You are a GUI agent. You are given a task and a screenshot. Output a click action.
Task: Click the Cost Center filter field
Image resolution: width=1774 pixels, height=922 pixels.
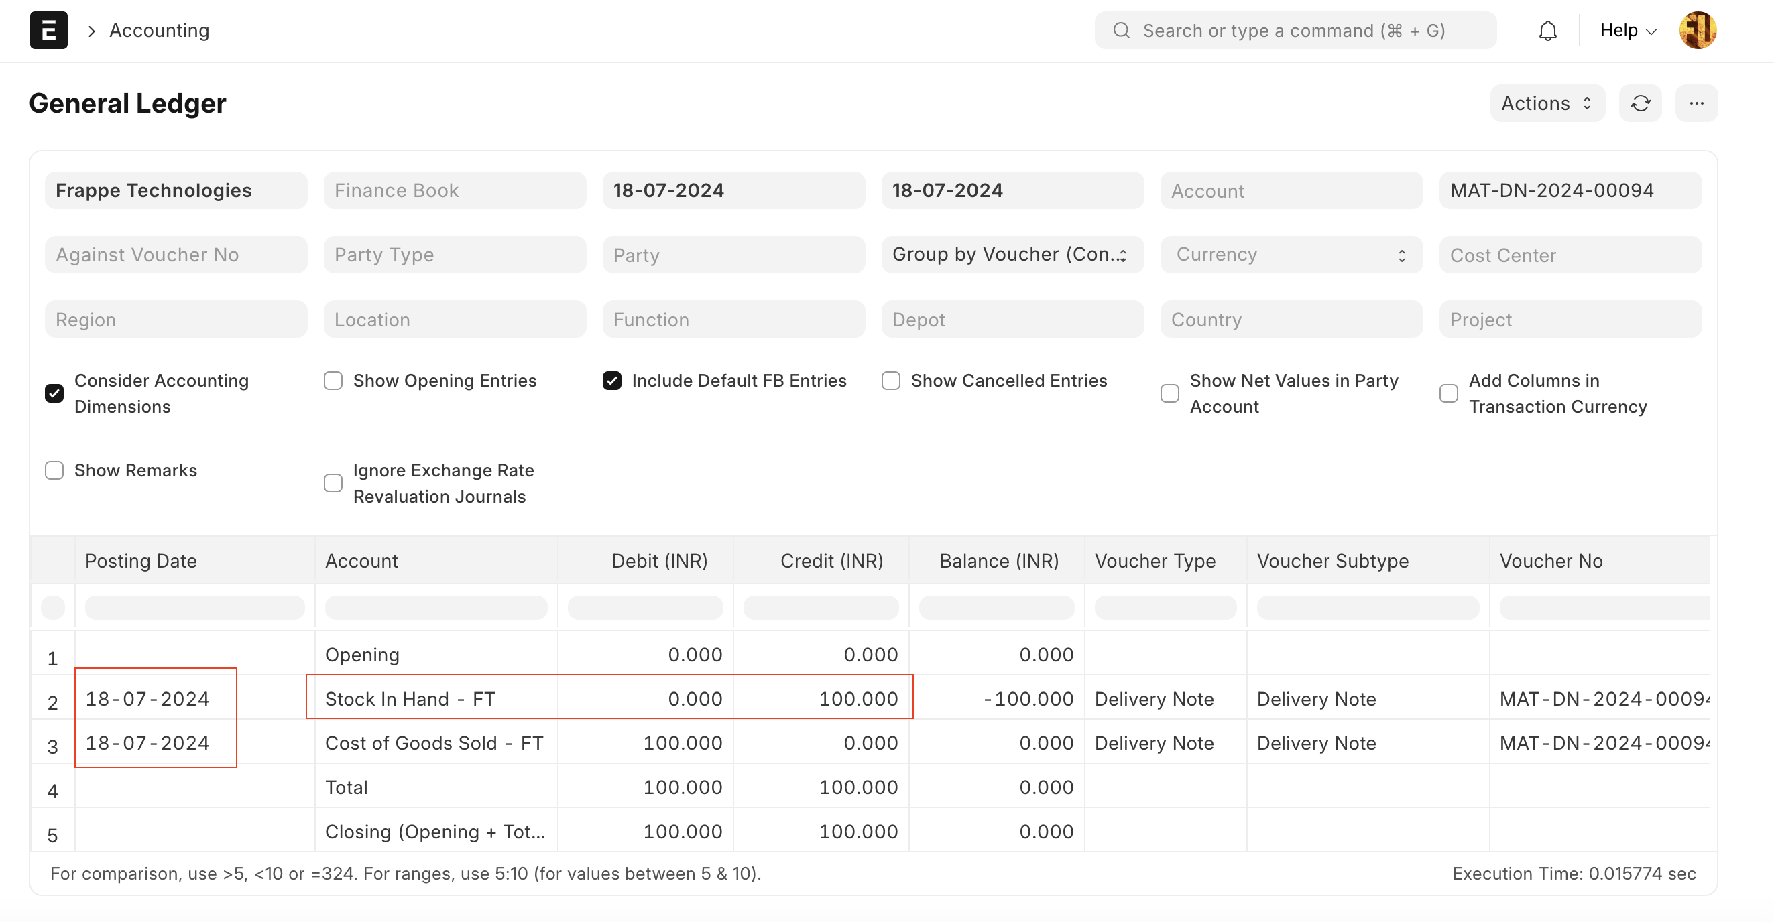click(1570, 255)
